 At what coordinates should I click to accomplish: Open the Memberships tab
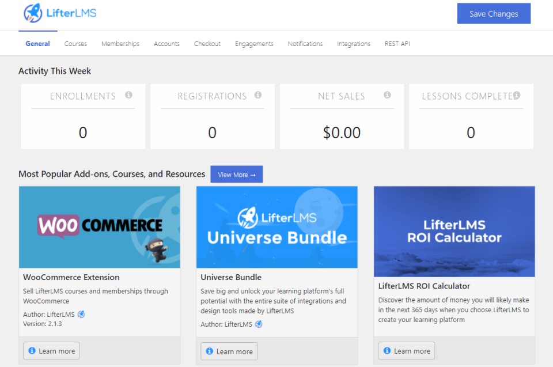pos(120,44)
